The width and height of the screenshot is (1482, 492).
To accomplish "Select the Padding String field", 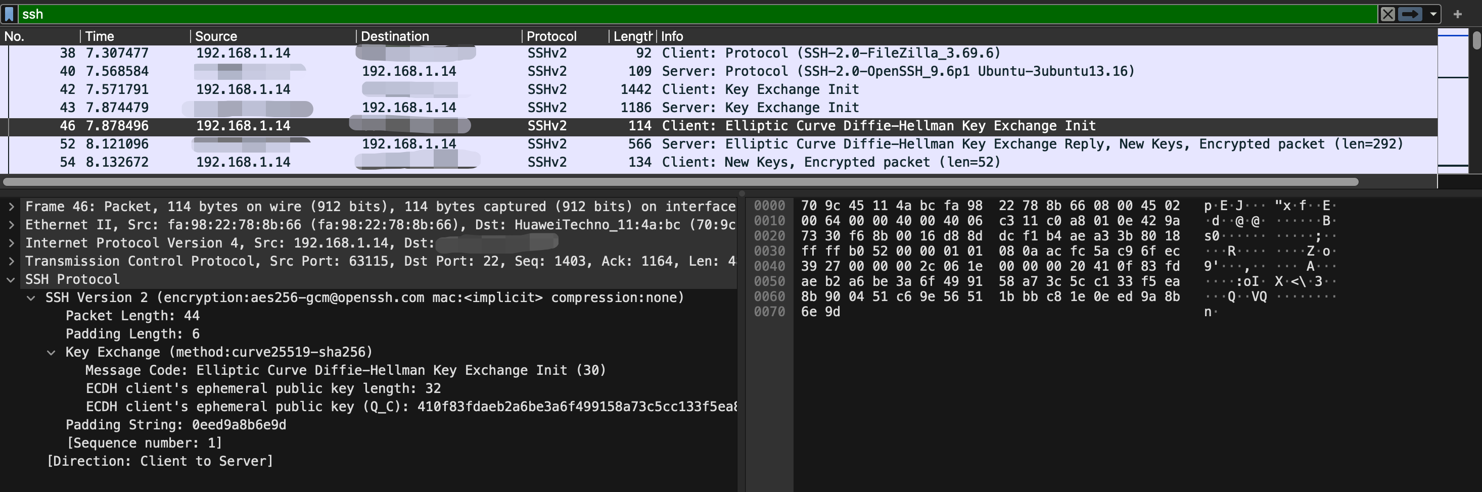I will click(x=176, y=425).
